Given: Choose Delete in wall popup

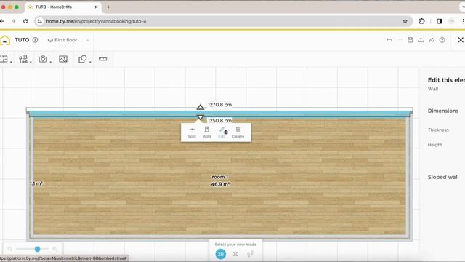Looking at the screenshot, I should pyautogui.click(x=238, y=132).
